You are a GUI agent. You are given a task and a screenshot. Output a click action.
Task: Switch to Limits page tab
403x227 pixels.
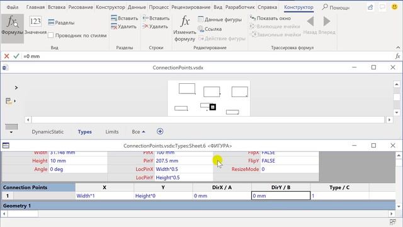[112, 132]
